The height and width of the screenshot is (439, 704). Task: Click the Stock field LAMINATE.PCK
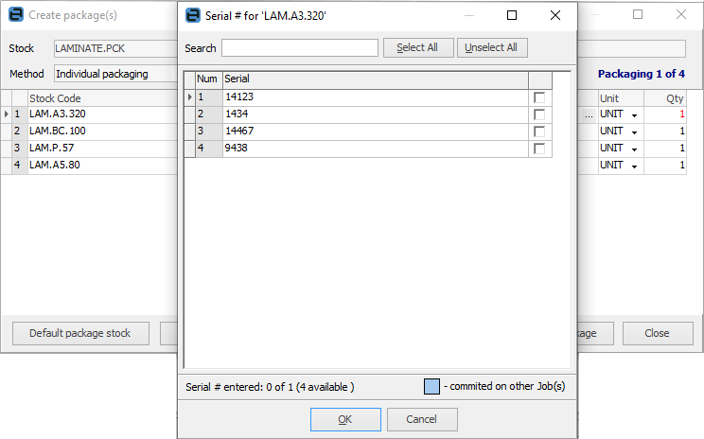click(x=115, y=48)
